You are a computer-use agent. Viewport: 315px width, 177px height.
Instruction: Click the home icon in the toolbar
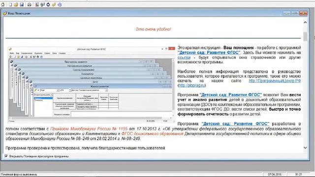3,4
